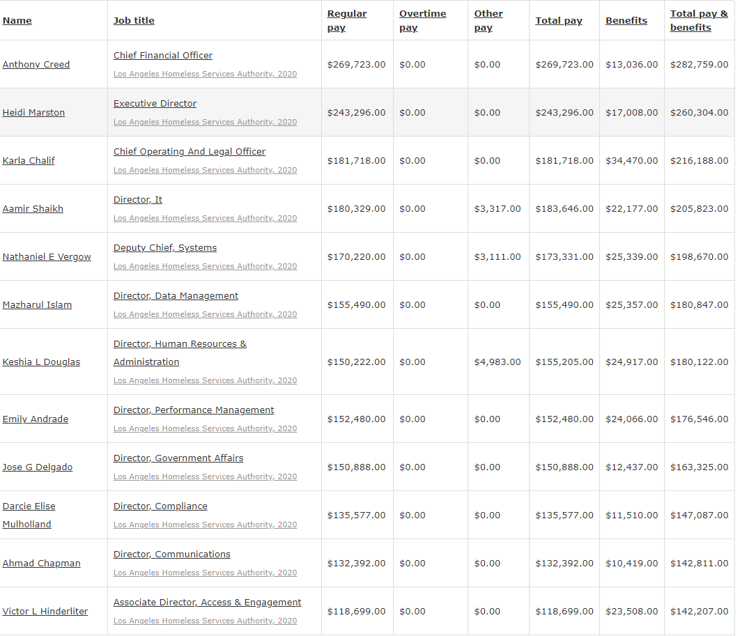The image size is (740, 636).
Task: Open Darcie Elise Mulholland's profile link
Action: click(x=29, y=515)
